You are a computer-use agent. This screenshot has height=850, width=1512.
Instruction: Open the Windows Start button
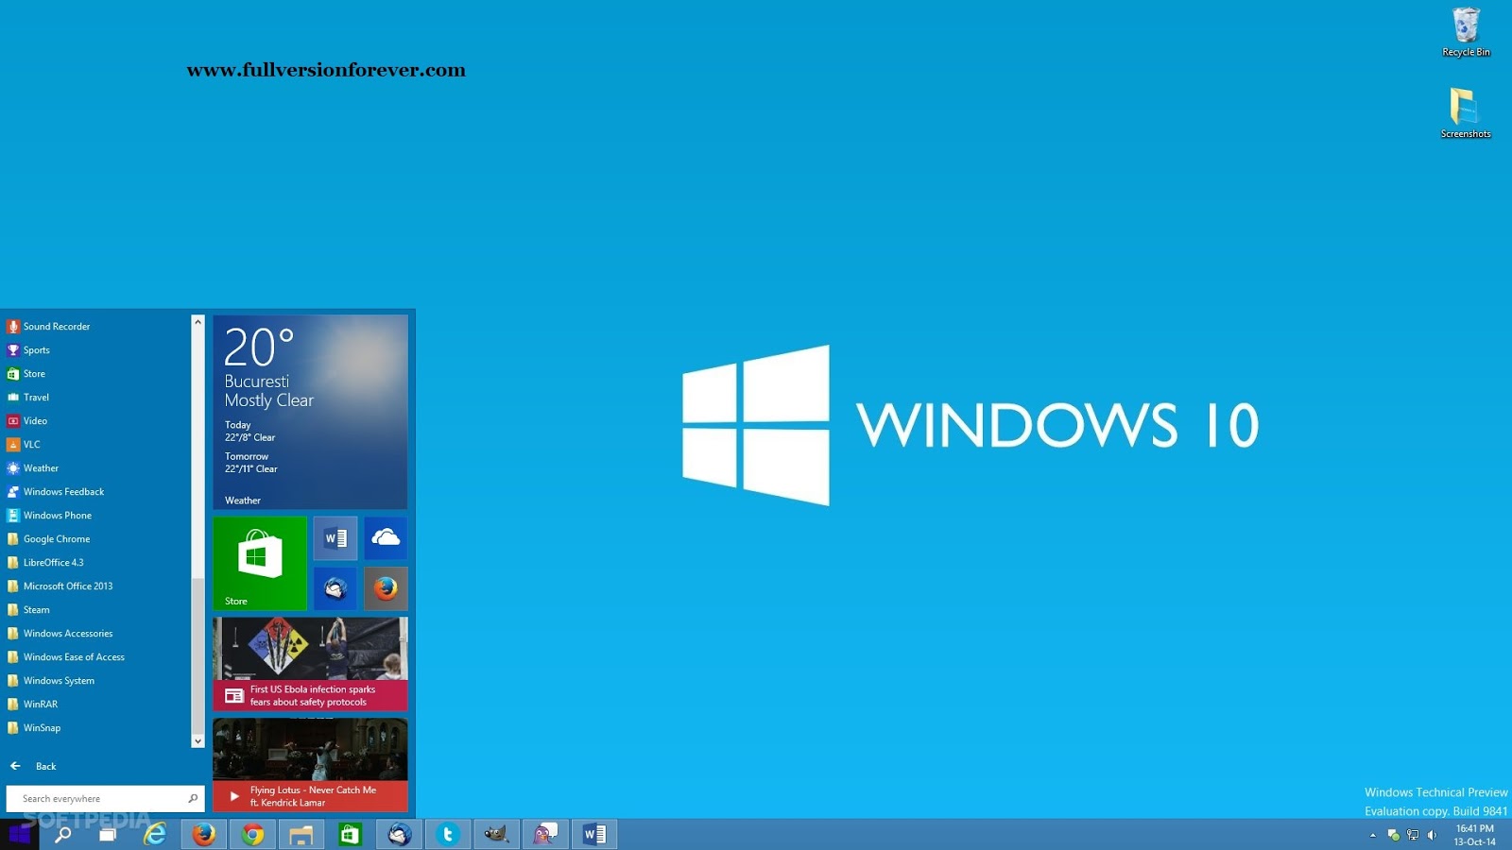coord(19,835)
